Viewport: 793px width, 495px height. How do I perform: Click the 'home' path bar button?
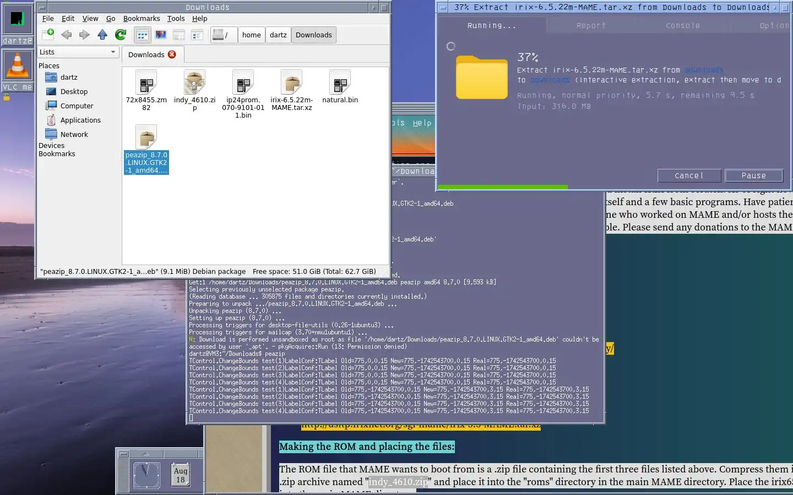click(x=252, y=35)
